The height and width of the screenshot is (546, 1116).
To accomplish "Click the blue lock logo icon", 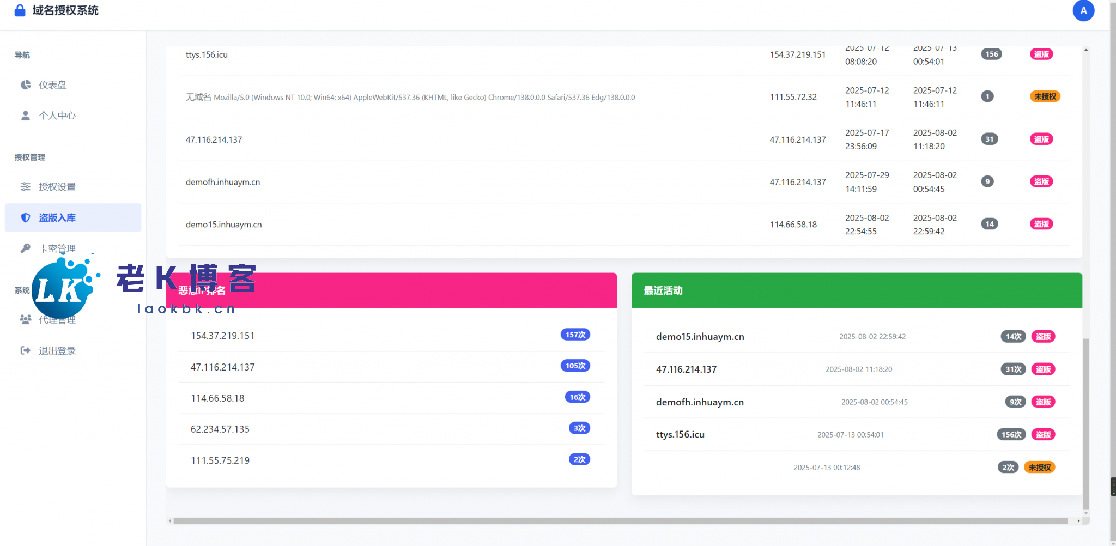I will [20, 10].
